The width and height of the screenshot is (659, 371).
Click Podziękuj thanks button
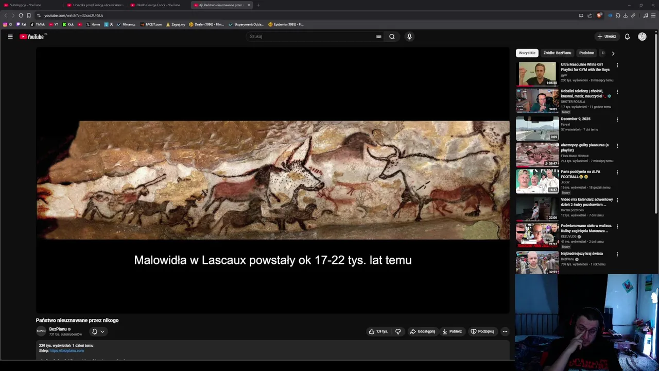[x=482, y=331]
